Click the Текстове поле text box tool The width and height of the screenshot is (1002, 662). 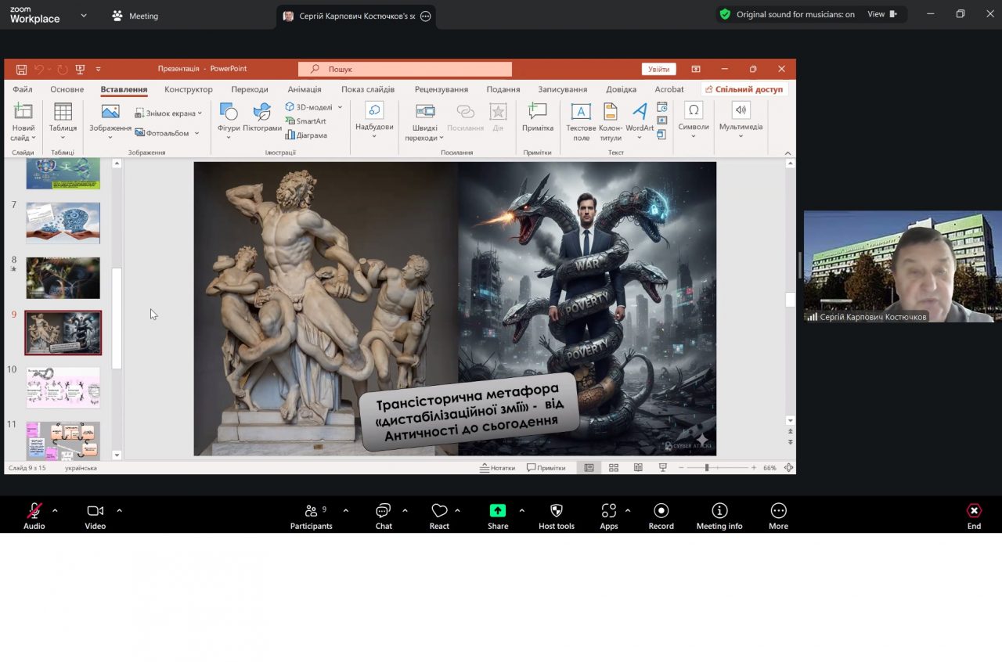581,121
